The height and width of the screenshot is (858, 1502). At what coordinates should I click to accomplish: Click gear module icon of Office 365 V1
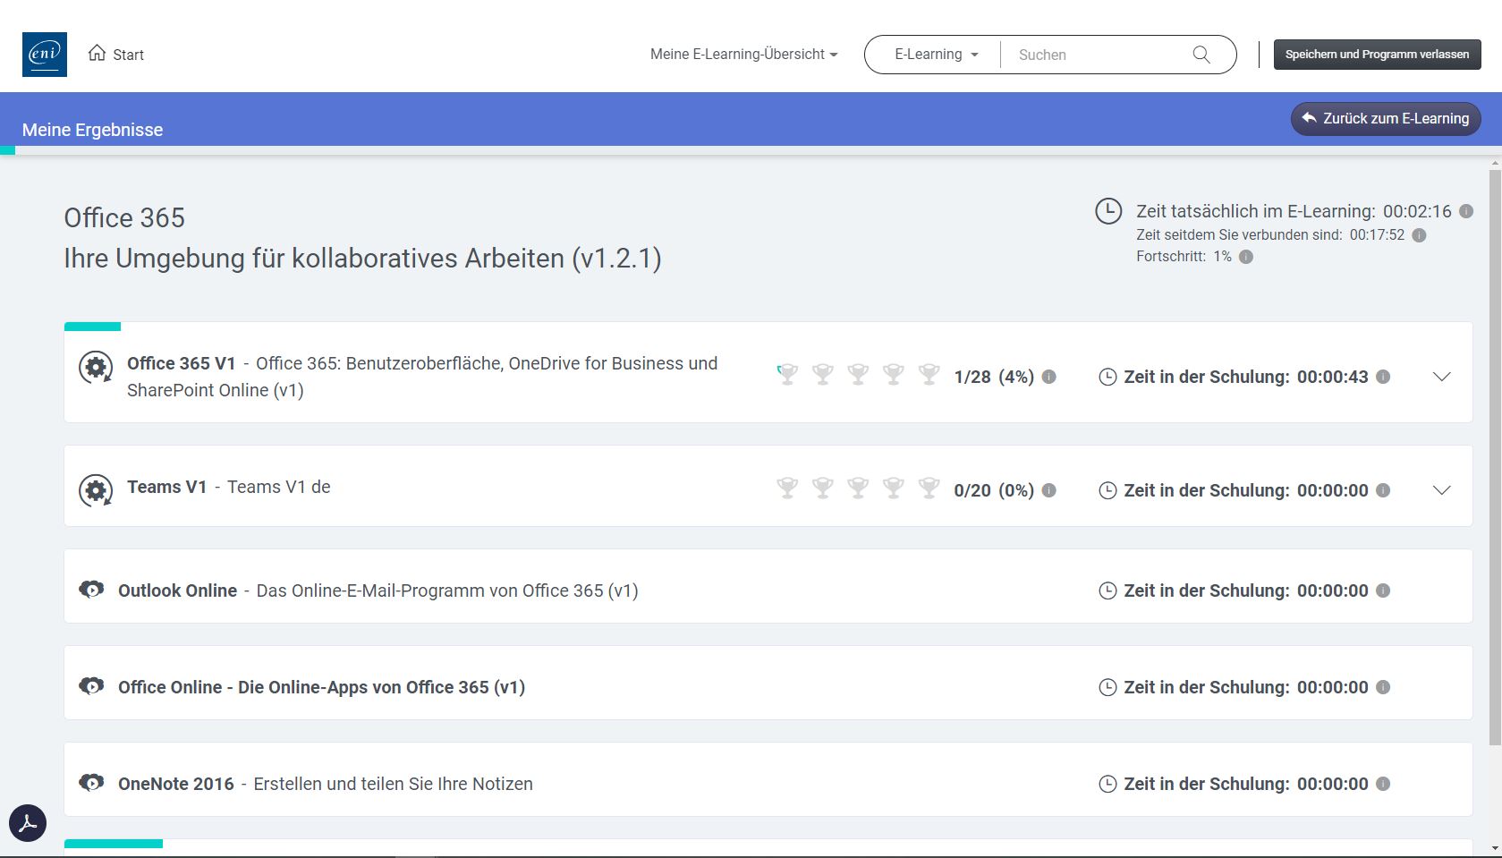coord(96,367)
